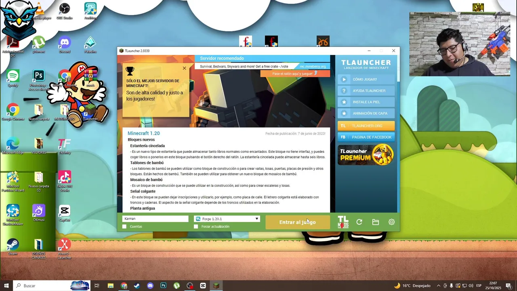Select Audition desktop icon

(90, 11)
